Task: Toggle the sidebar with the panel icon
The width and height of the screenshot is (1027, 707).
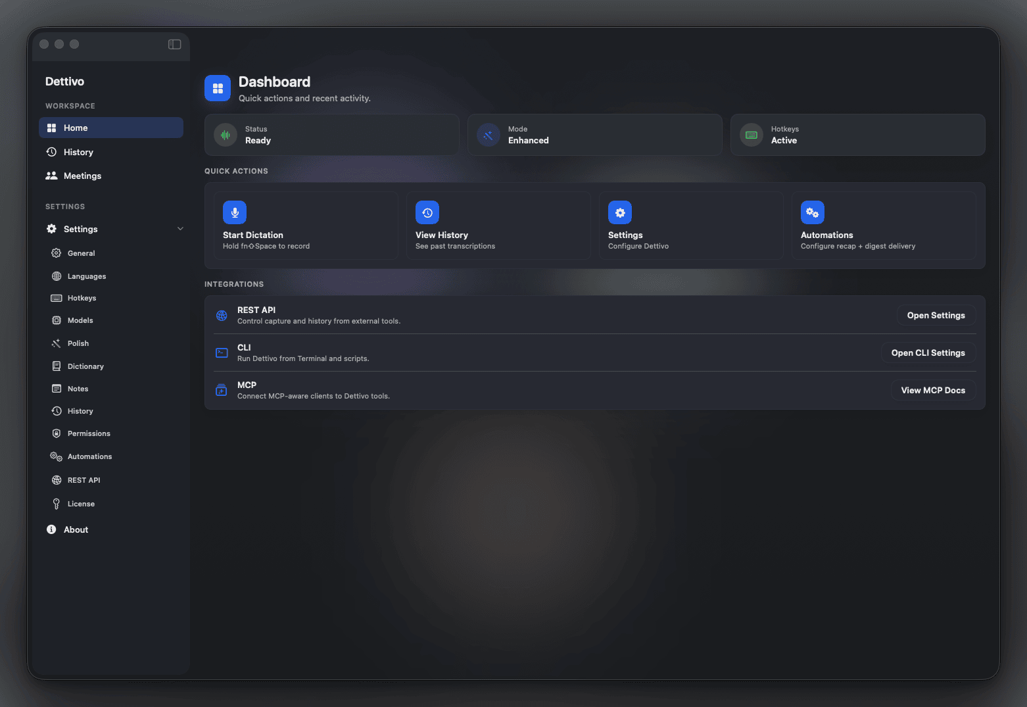Action: pos(174,44)
